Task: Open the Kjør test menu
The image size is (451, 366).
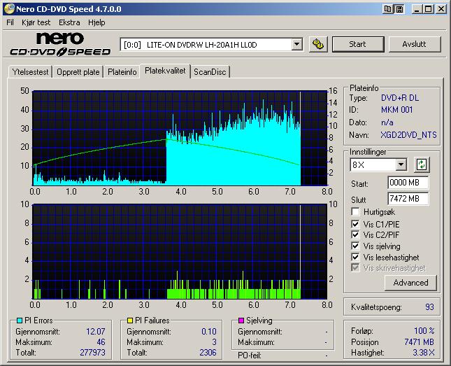Action: pos(36,22)
